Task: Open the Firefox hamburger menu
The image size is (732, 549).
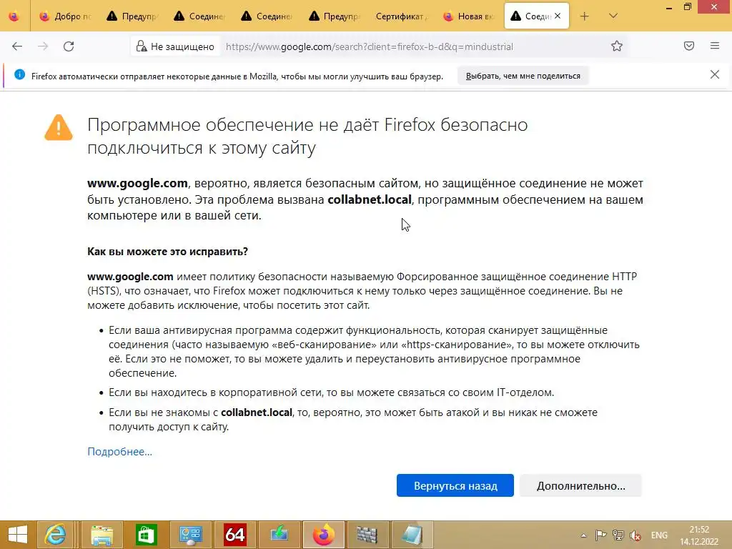Action: [715, 46]
